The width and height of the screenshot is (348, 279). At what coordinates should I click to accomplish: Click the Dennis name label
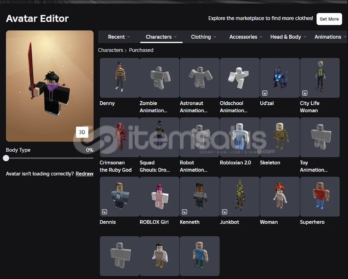click(x=108, y=222)
